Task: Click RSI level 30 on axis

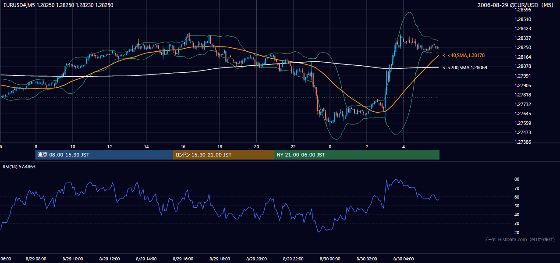Action: click(517, 224)
